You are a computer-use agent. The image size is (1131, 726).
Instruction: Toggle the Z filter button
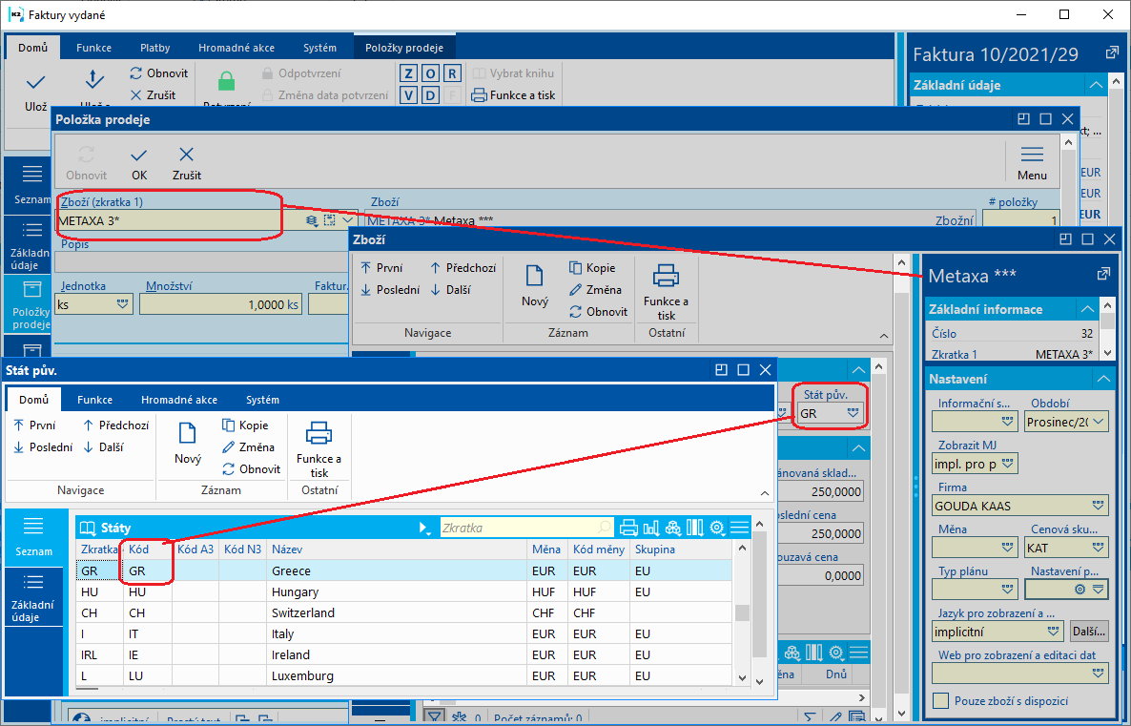coord(408,73)
